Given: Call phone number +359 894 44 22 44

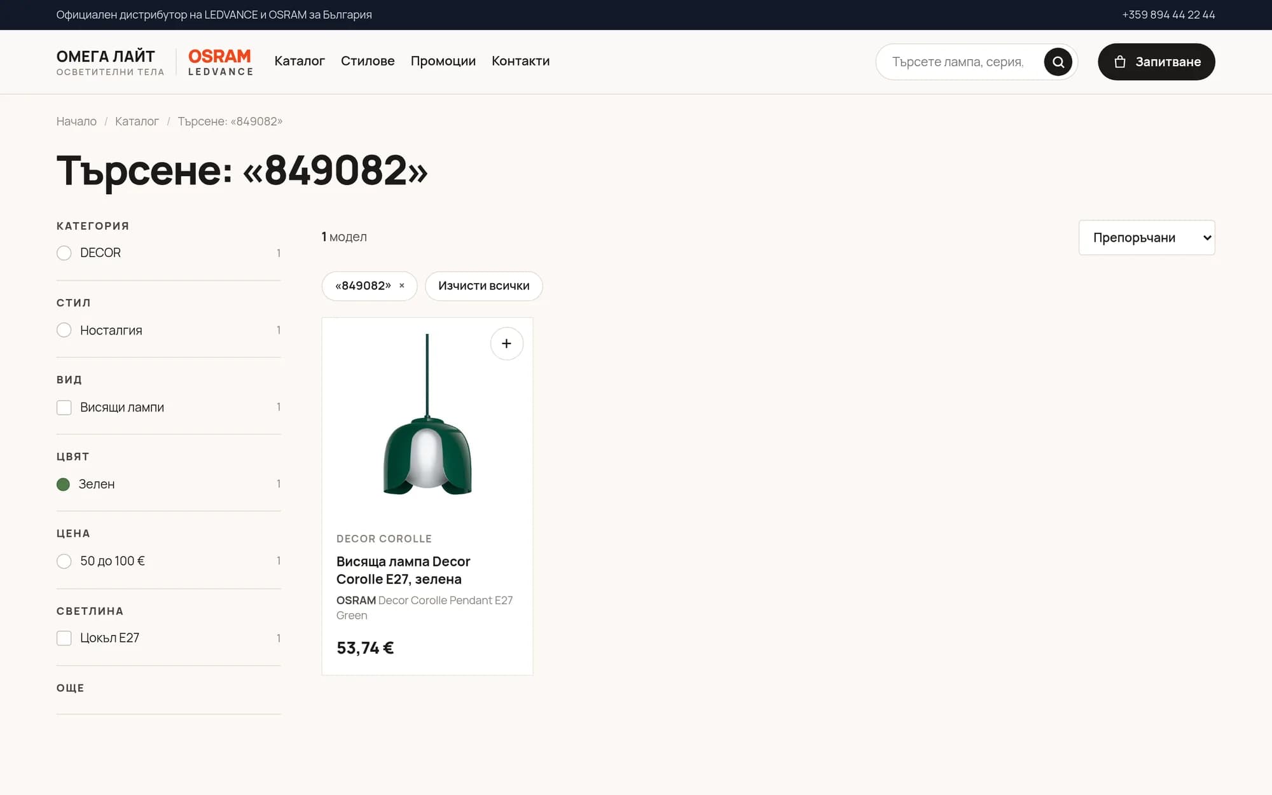Looking at the screenshot, I should (1168, 15).
